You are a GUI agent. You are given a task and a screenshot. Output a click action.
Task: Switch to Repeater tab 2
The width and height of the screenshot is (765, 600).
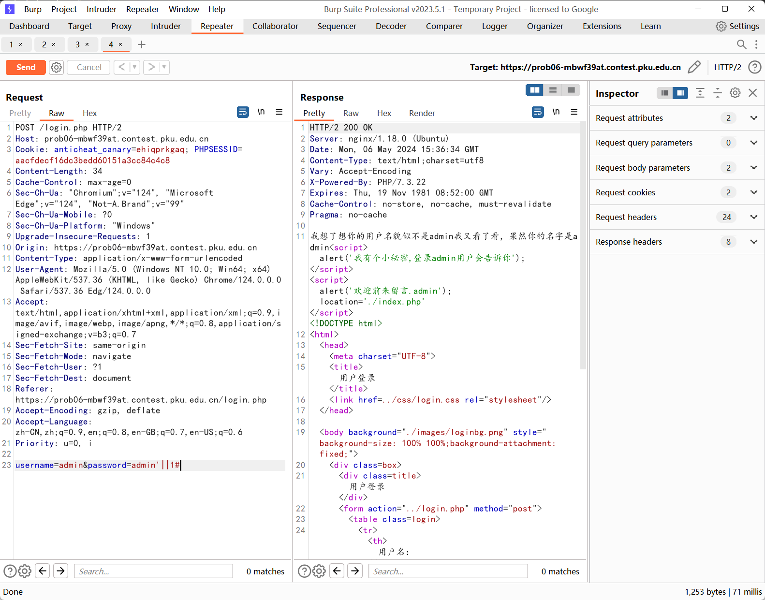click(x=44, y=44)
